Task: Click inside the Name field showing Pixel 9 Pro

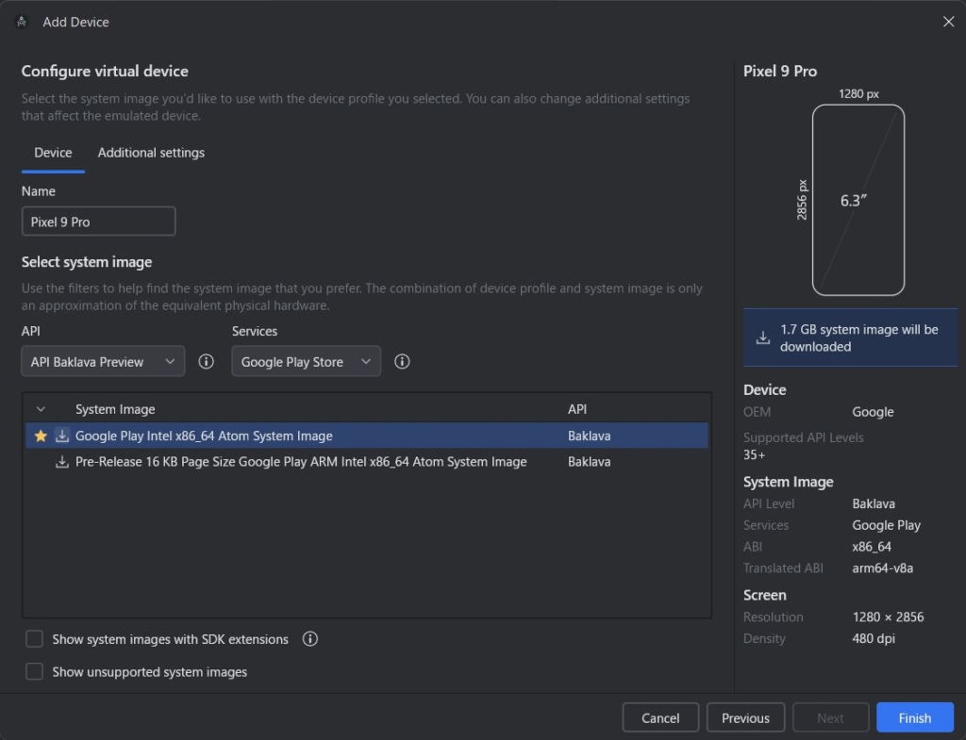Action: tap(98, 221)
